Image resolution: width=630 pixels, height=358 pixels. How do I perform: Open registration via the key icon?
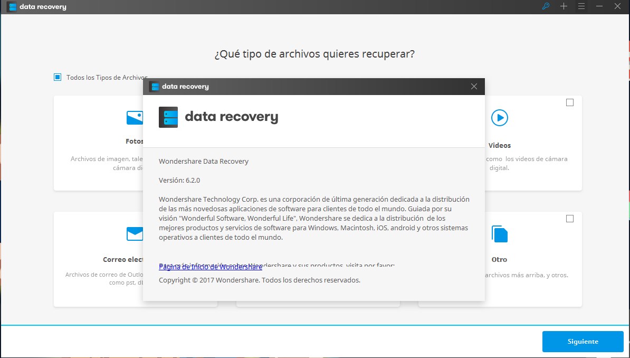pyautogui.click(x=545, y=7)
